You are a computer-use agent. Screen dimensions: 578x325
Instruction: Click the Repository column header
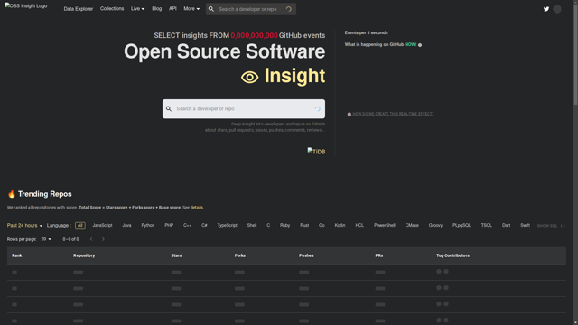click(84, 255)
